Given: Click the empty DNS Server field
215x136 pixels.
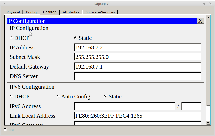Looking at the screenshot, I should [x=137, y=76].
